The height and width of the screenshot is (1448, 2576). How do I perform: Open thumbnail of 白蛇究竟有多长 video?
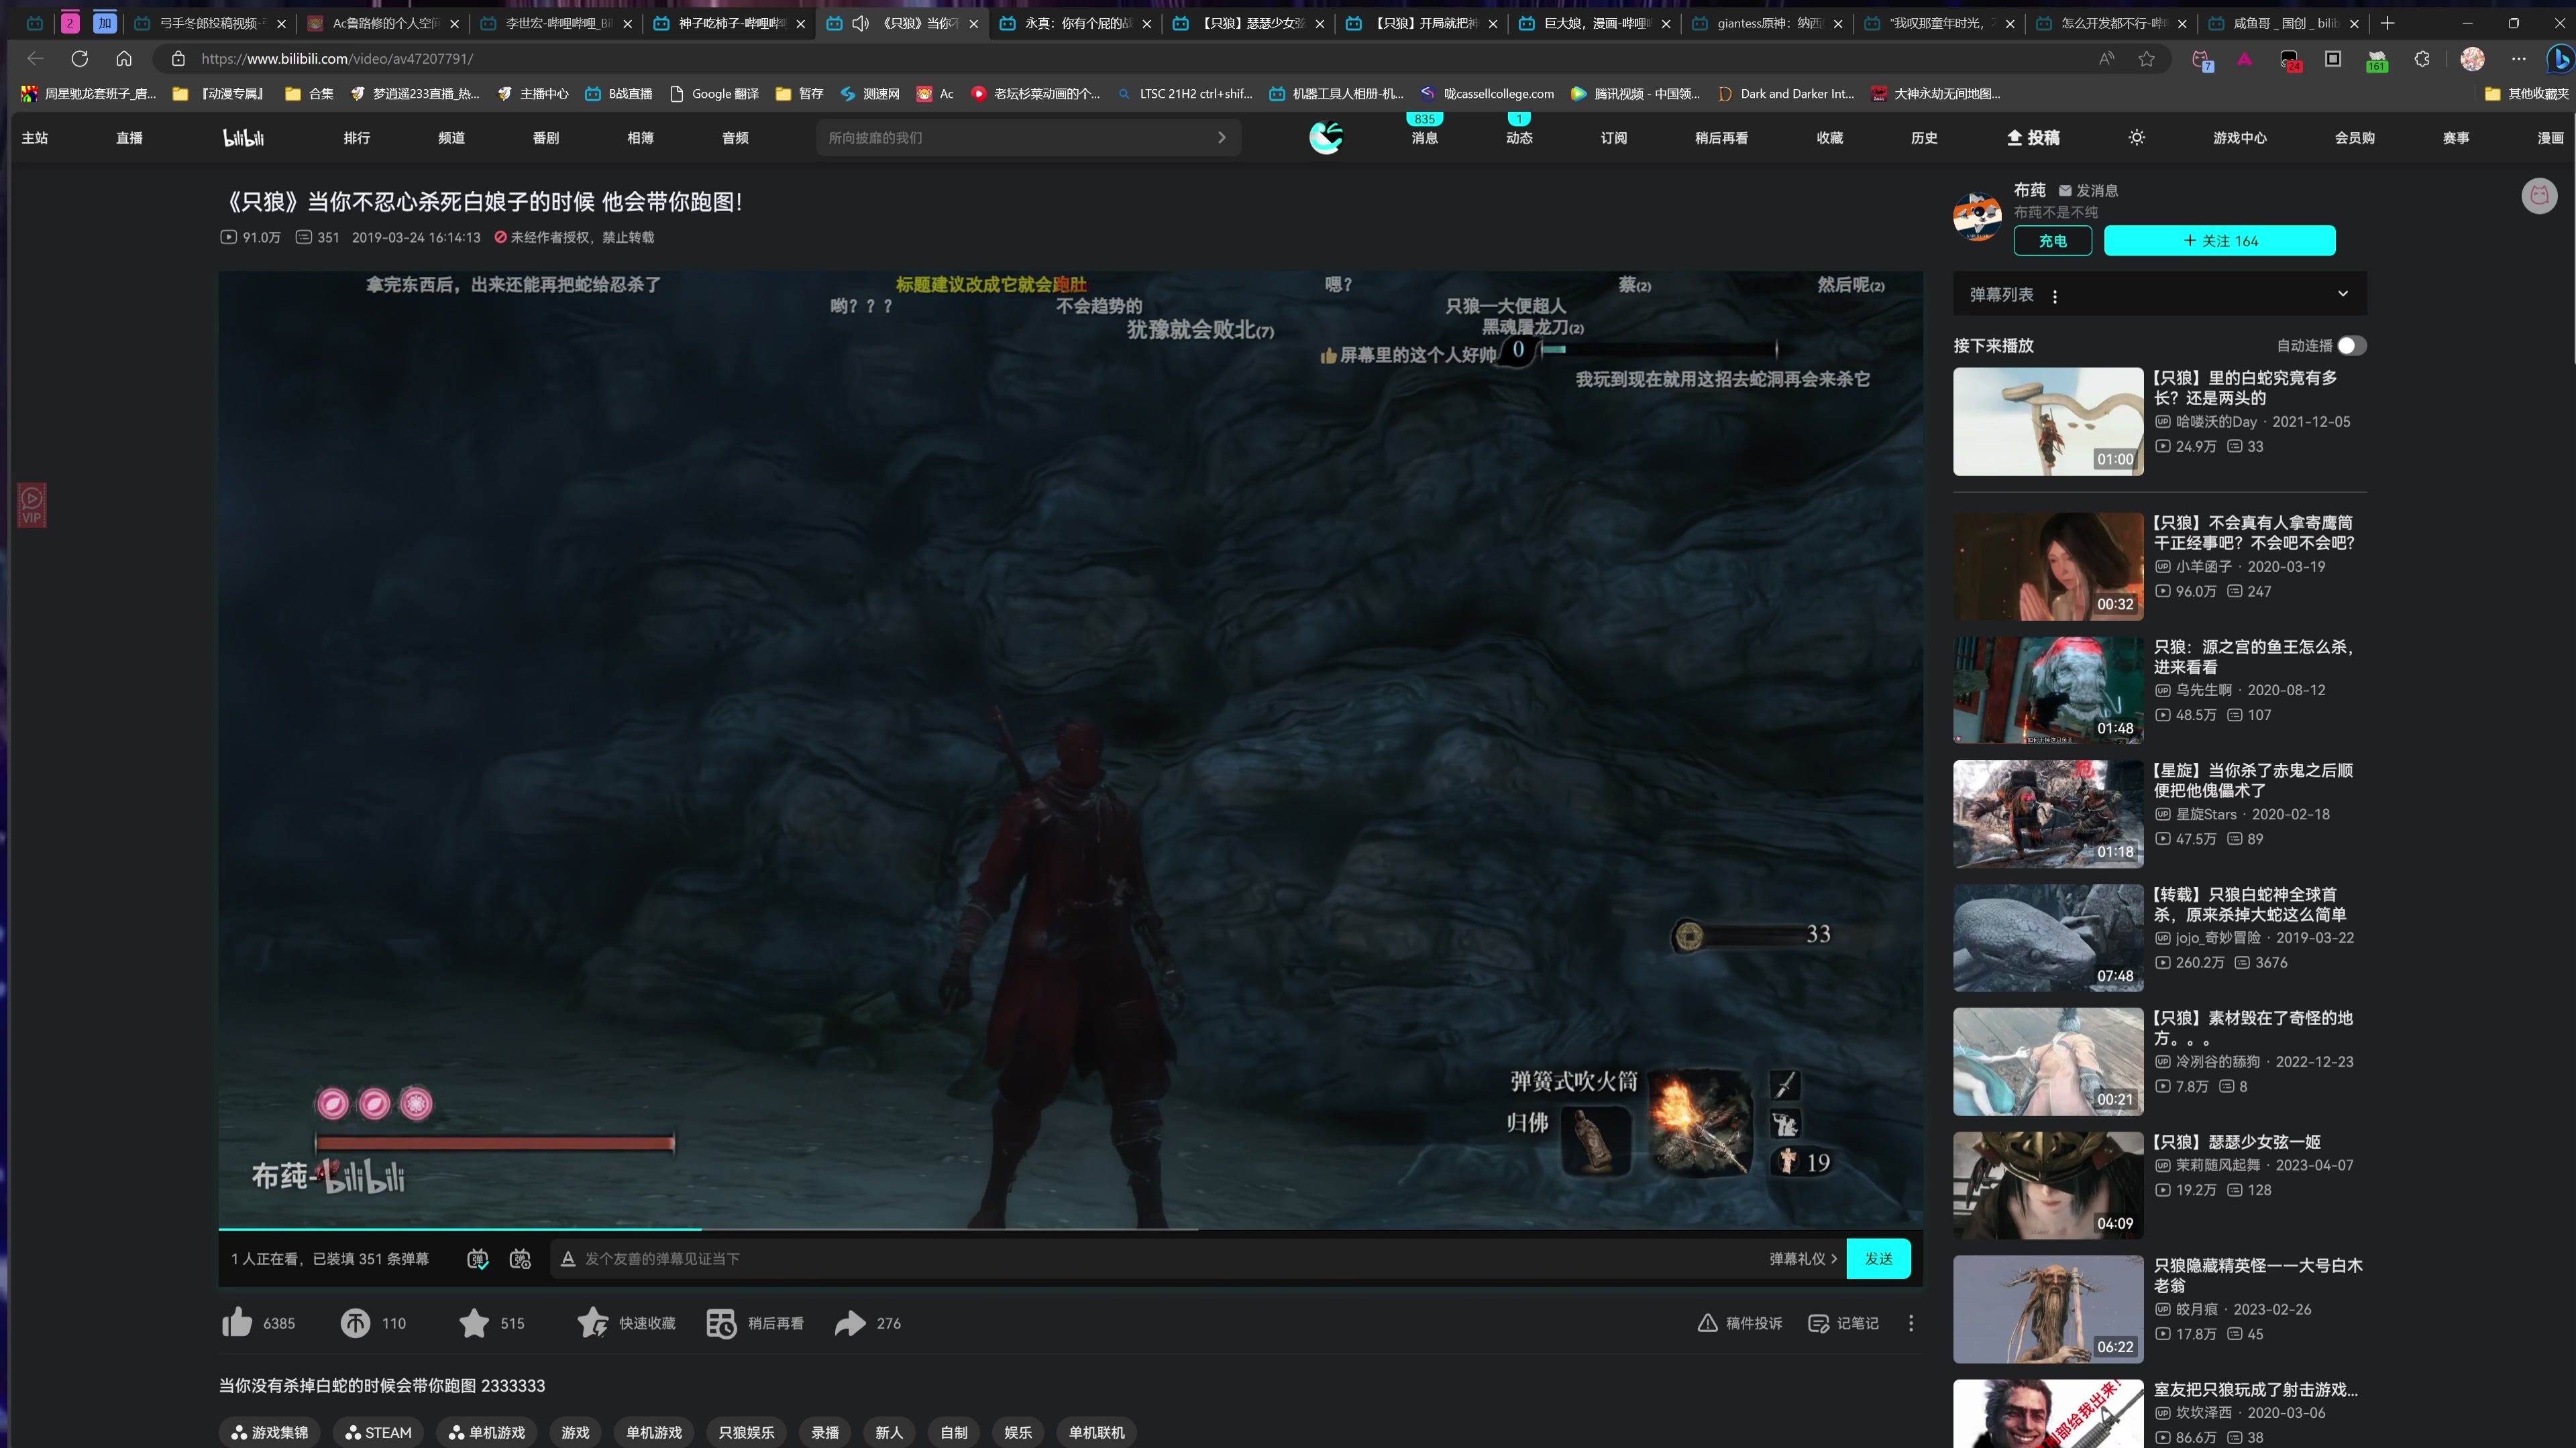coord(2047,421)
